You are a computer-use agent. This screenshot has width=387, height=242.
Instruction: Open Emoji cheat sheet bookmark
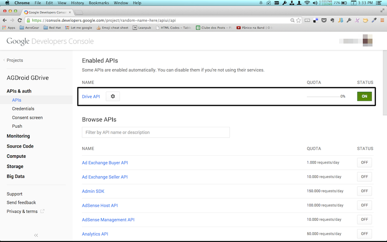112,28
